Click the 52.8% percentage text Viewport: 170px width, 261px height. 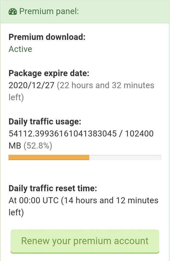[38, 146]
